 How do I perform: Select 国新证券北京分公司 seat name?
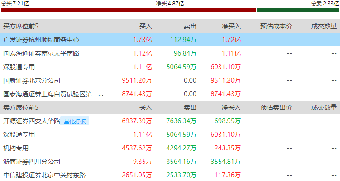pos(32,80)
